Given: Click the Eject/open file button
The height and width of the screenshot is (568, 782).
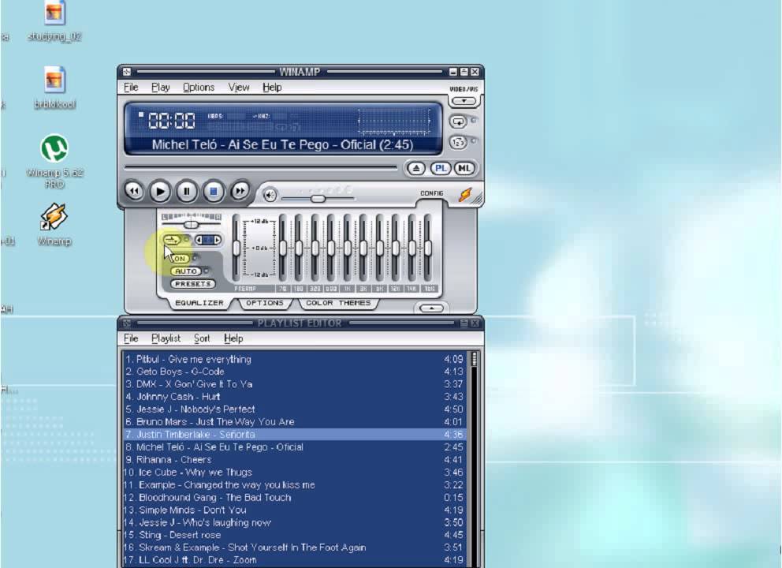Looking at the screenshot, I should [416, 168].
